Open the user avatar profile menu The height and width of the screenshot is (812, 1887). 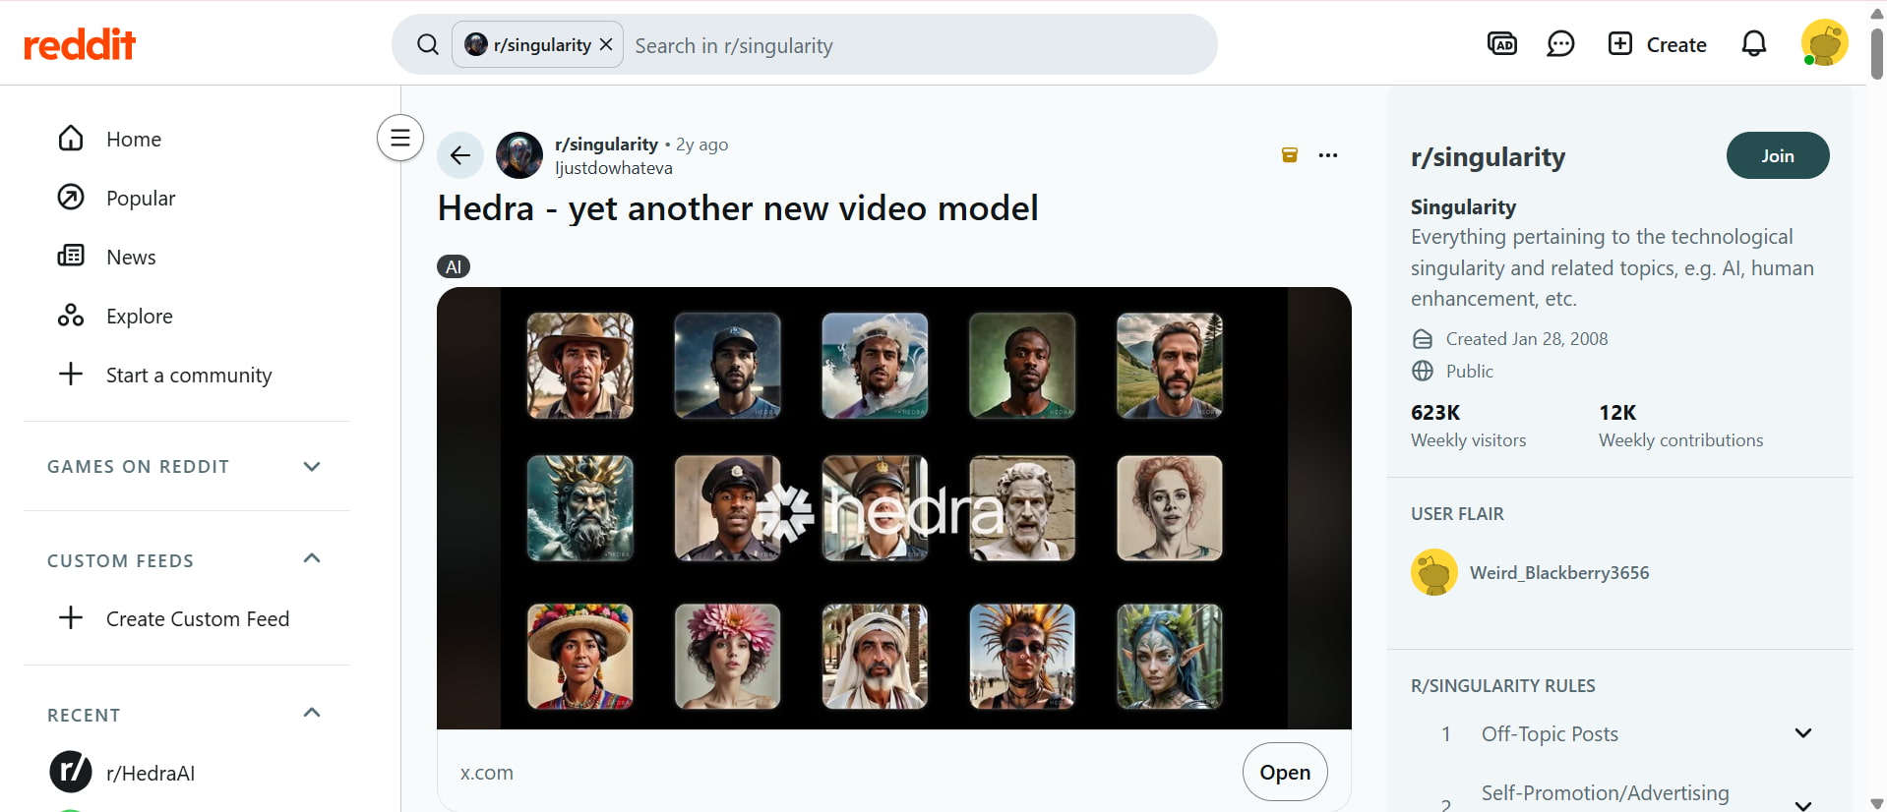click(x=1824, y=44)
